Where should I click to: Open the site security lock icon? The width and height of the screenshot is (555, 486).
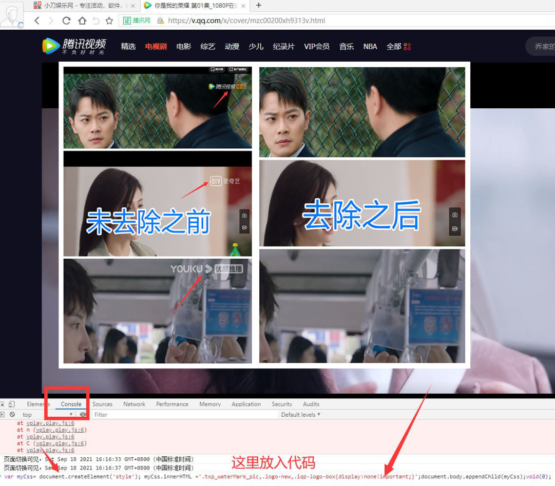160,21
